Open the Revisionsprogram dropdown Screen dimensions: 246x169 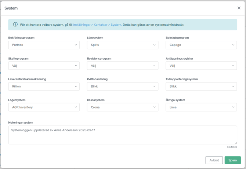(122, 66)
